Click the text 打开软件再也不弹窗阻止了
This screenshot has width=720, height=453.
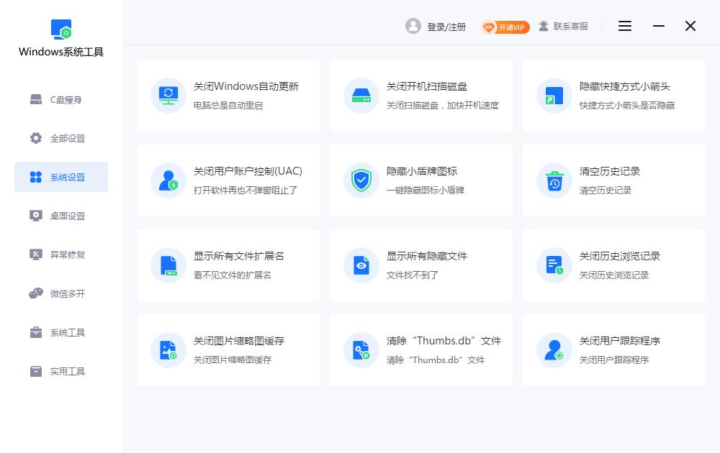(246, 191)
